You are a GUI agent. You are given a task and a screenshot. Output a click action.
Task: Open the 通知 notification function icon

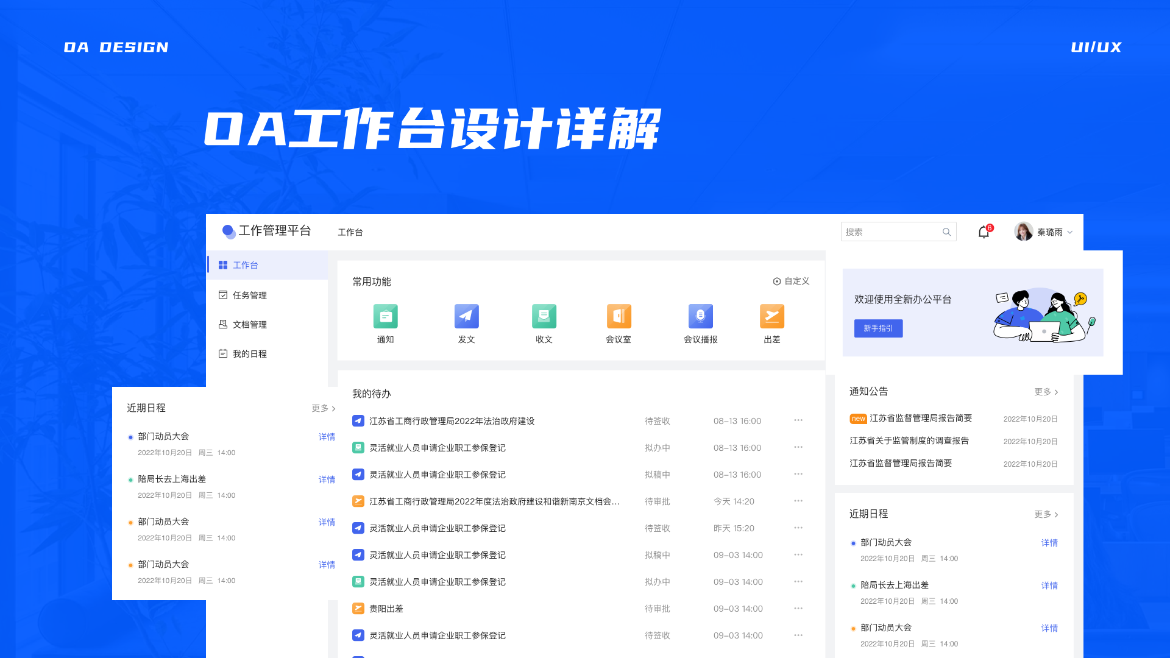click(x=385, y=317)
